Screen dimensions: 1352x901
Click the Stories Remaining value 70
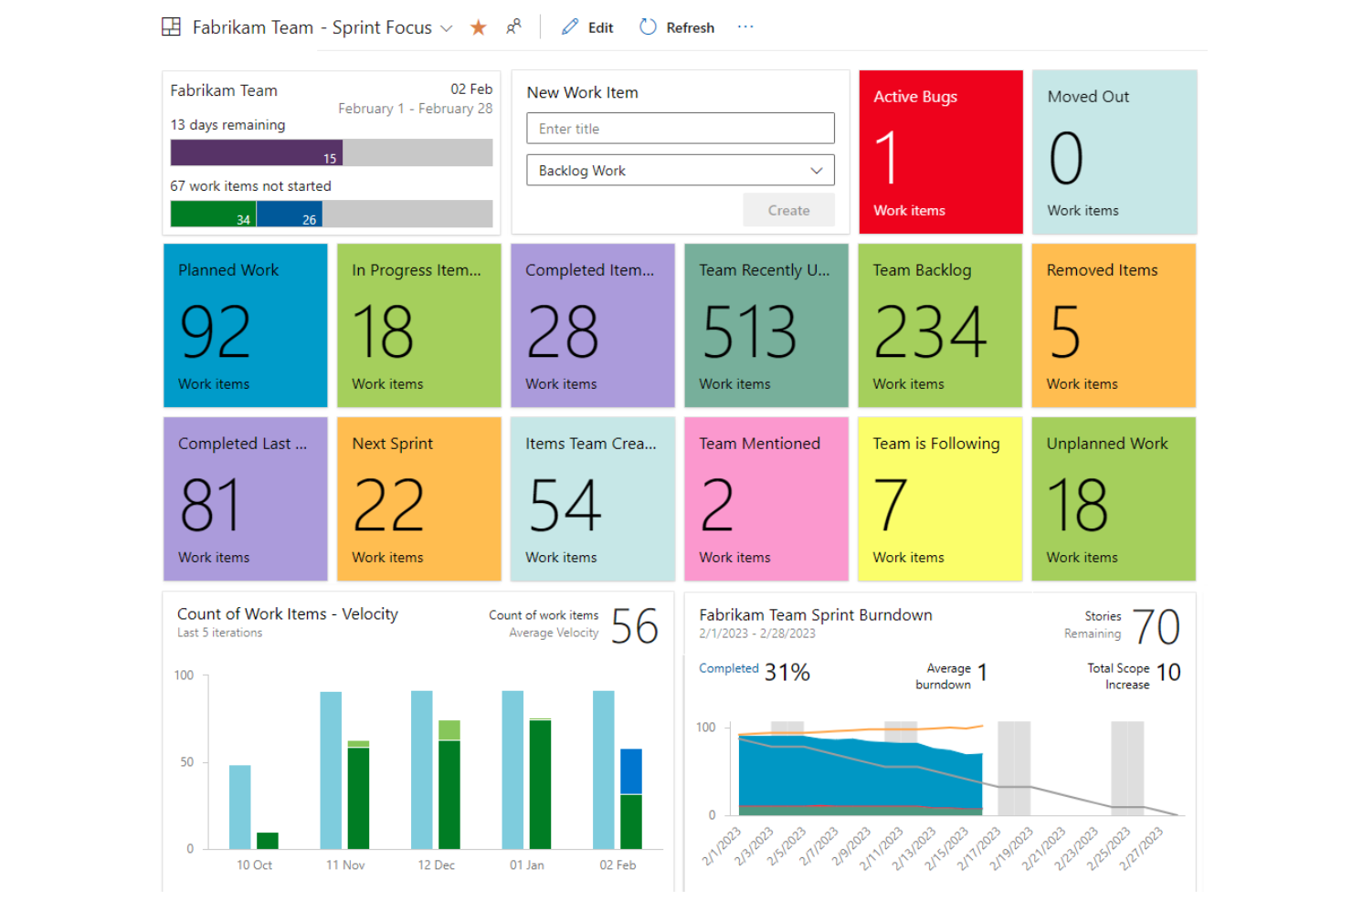(1157, 627)
